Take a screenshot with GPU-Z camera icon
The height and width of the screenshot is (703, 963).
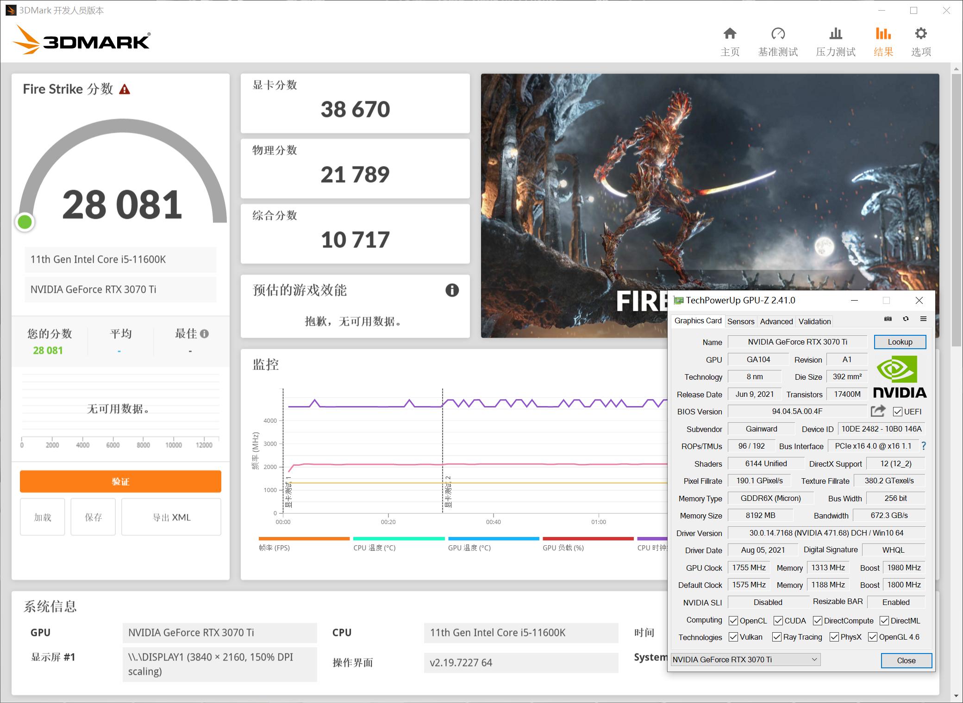[888, 319]
